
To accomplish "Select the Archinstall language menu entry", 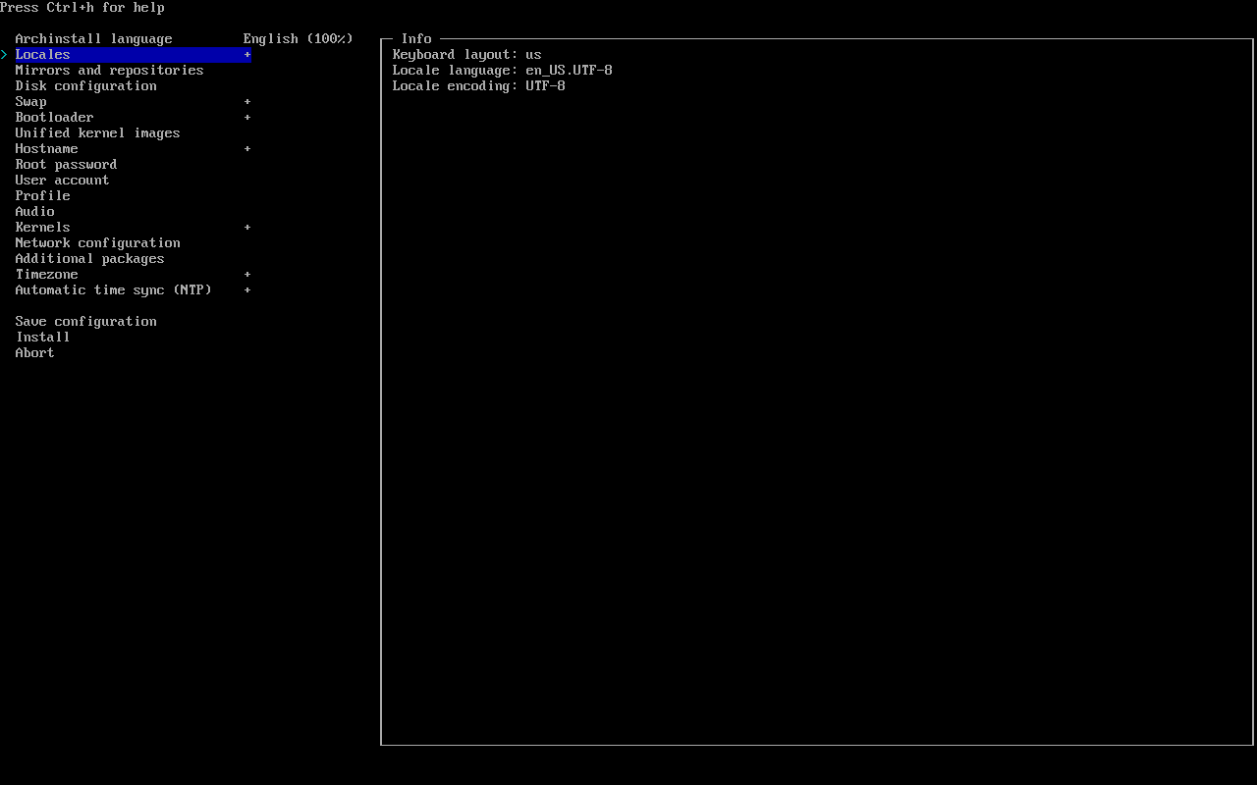I will (x=93, y=39).
